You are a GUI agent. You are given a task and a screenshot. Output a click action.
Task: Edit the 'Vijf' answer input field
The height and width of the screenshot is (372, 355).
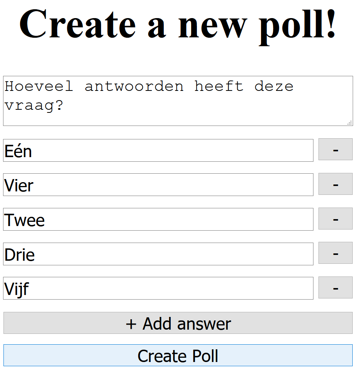point(158,288)
